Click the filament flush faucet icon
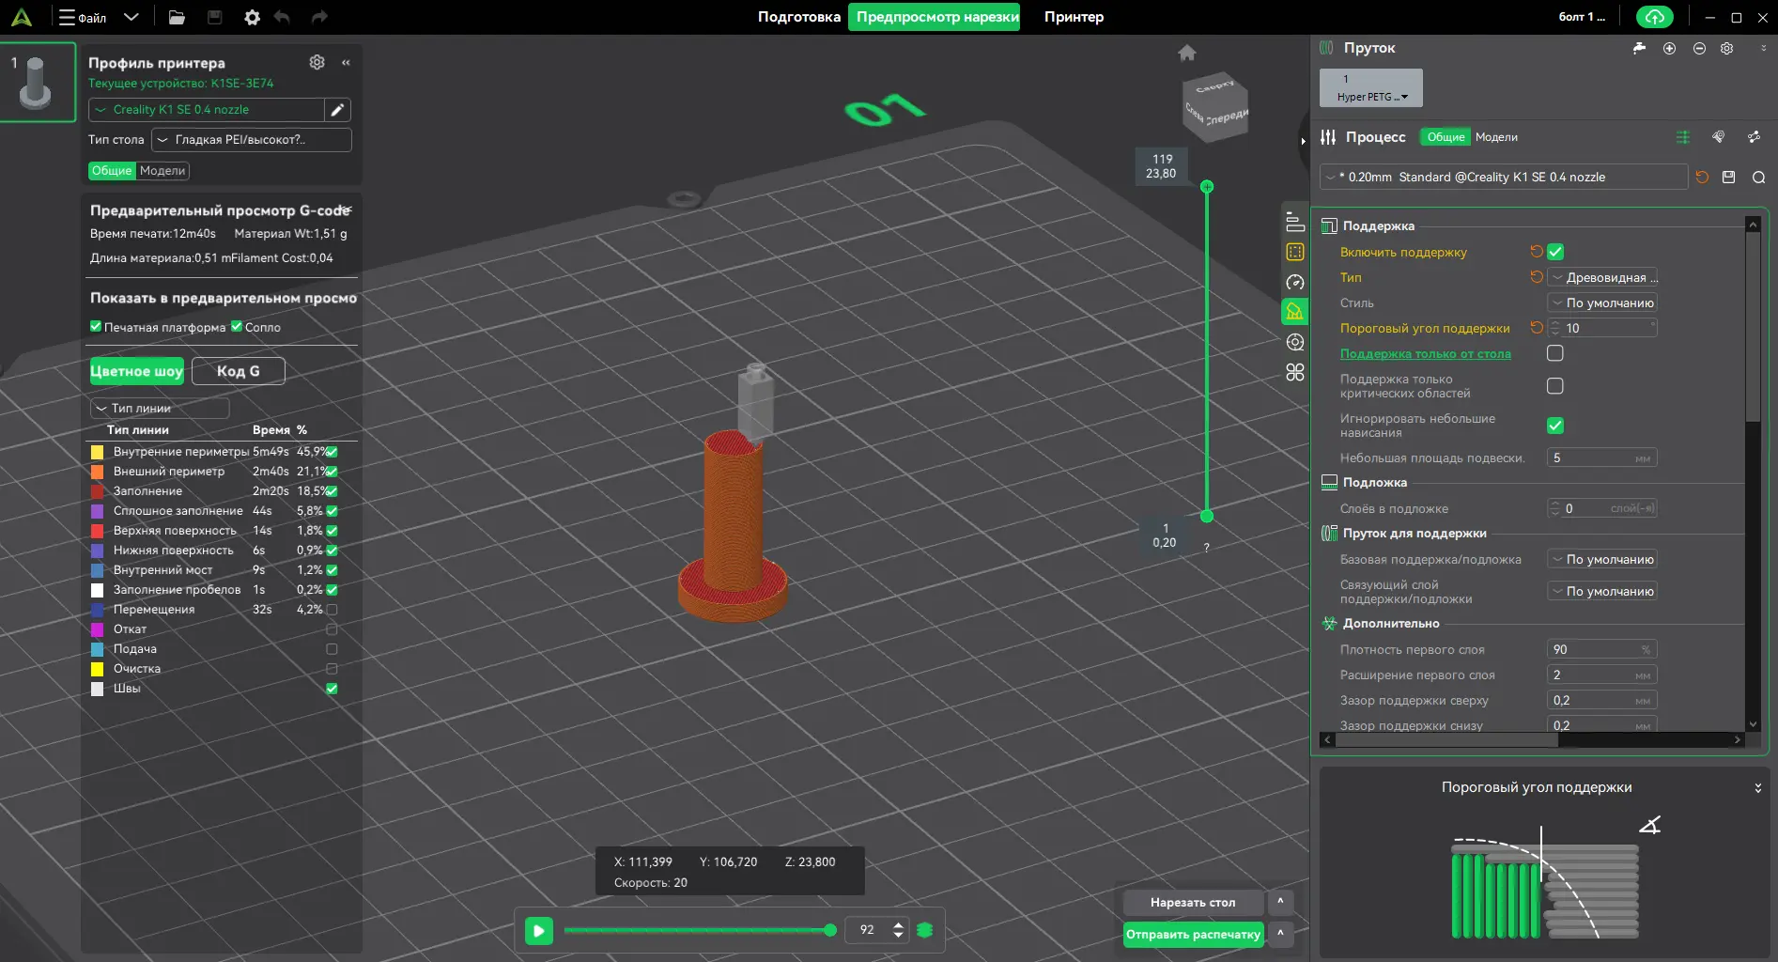 tap(1639, 48)
